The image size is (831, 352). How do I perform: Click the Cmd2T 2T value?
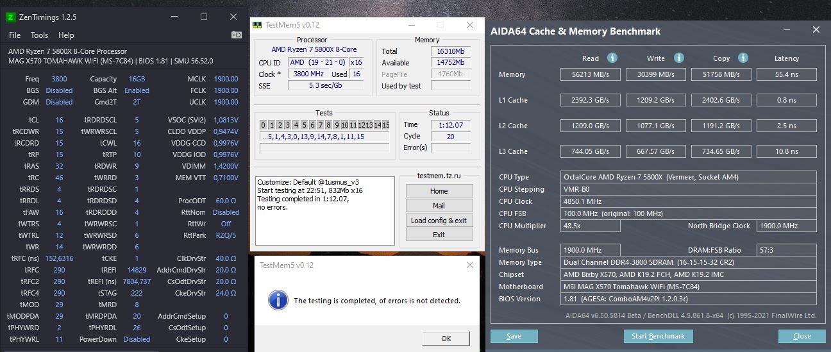(x=137, y=101)
